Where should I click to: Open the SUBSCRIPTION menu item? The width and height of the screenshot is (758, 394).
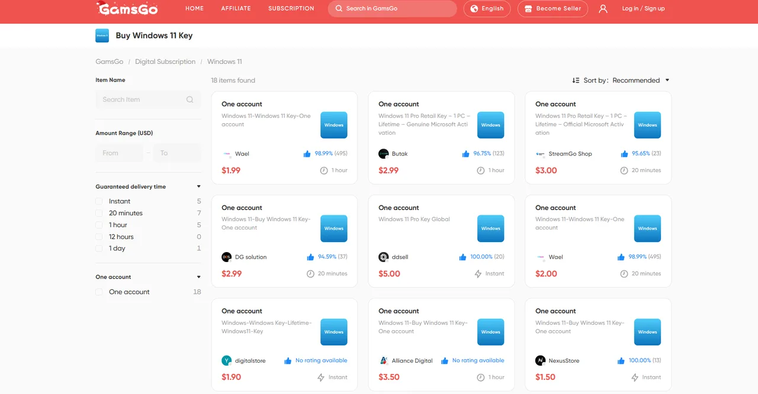coord(291,9)
